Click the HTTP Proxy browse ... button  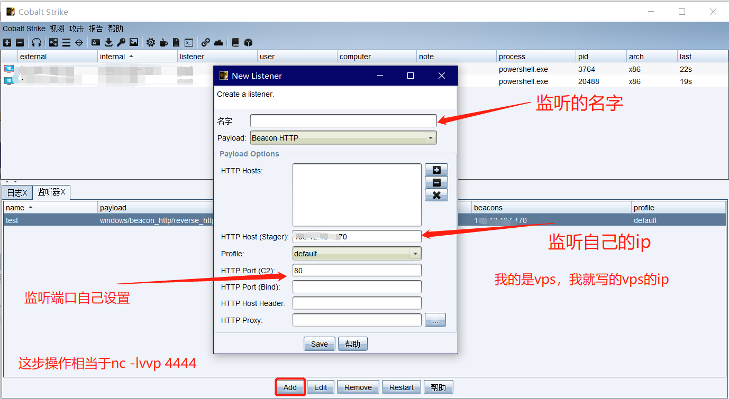(x=435, y=320)
